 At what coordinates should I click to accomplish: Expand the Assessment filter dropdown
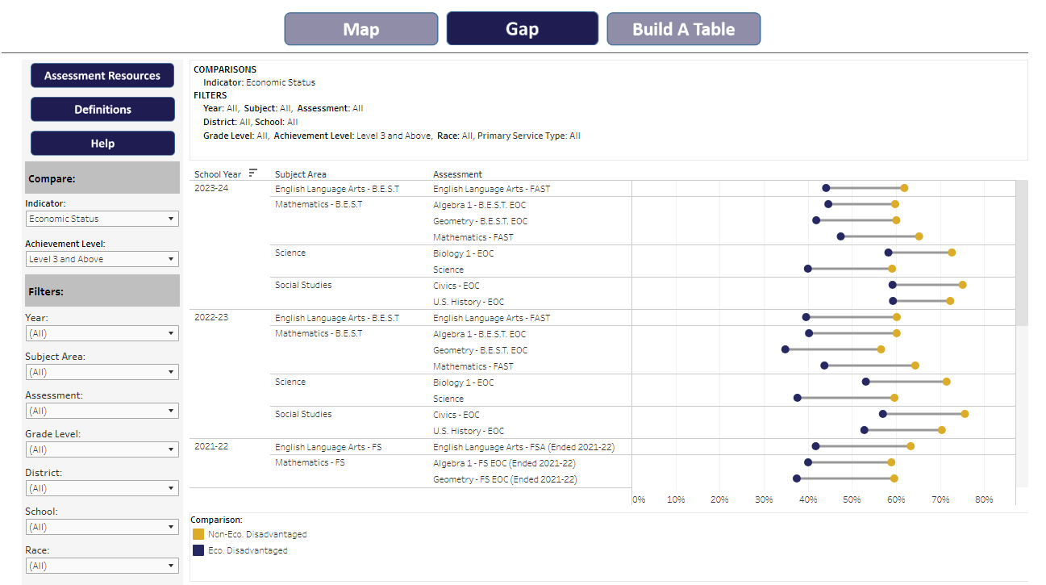102,411
